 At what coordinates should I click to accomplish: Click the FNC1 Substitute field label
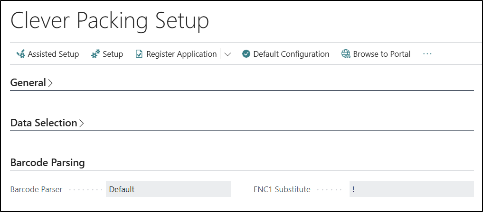[x=282, y=189]
